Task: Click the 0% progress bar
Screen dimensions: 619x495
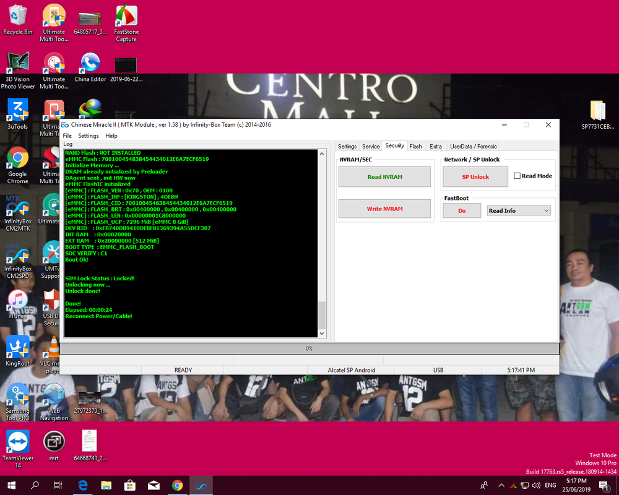Action: point(309,348)
